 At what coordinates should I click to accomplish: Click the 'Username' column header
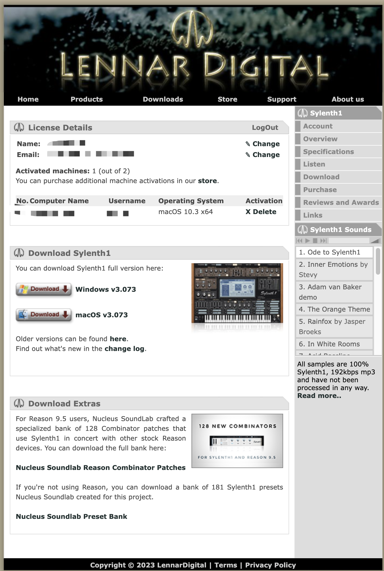(x=127, y=201)
